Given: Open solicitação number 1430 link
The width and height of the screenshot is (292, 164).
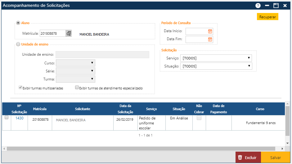Looking at the screenshot, I should coord(19,118).
